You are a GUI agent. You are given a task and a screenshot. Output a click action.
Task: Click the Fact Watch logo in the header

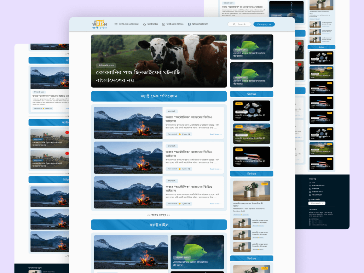click(100, 24)
